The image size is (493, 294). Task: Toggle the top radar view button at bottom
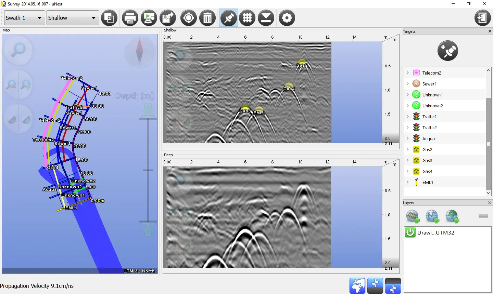(375, 285)
